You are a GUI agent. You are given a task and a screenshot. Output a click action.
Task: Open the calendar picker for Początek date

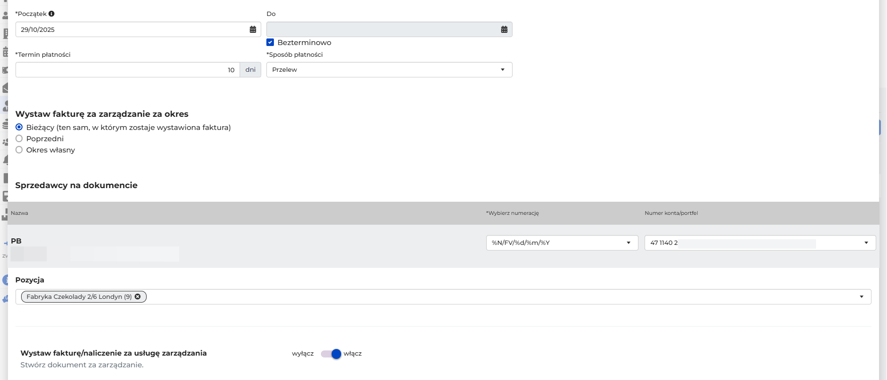pos(253,30)
